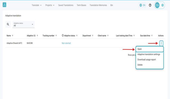The height and width of the screenshot is (99, 170).
Task: Choose Delete from the actions menu
Action: (x=150, y=65)
